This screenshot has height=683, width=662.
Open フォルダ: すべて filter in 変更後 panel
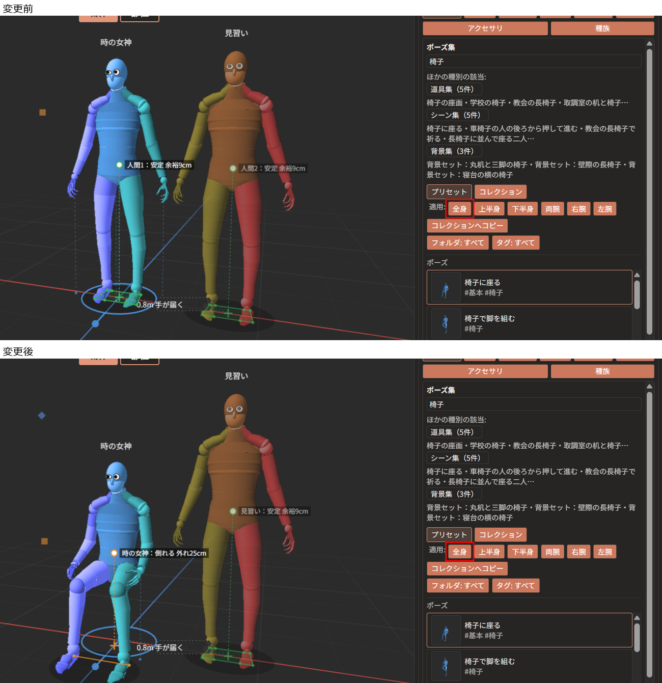point(458,586)
